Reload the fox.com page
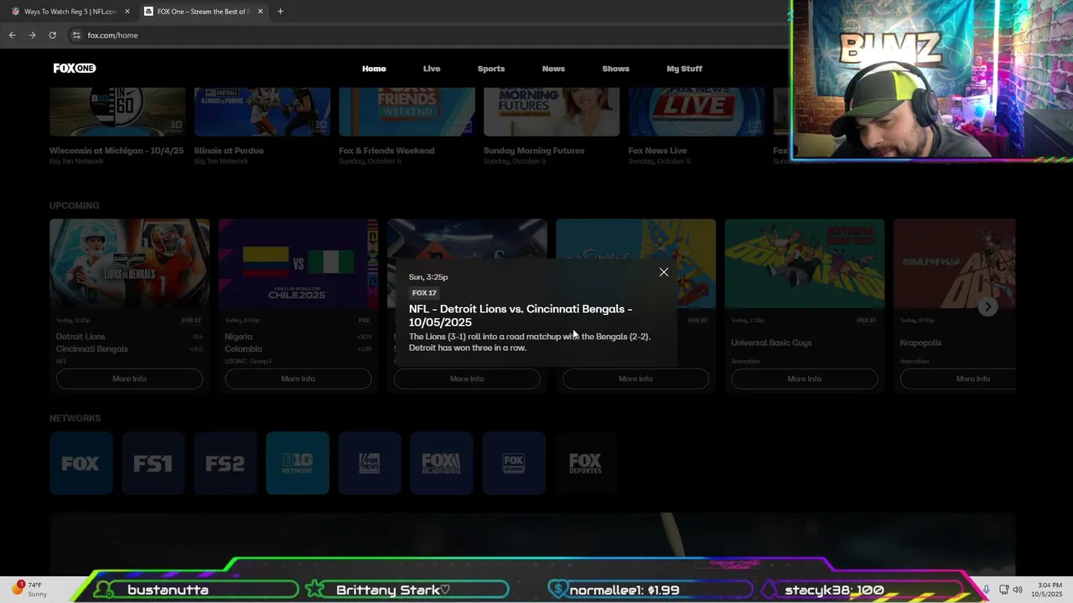This screenshot has width=1073, height=603. pyautogui.click(x=52, y=35)
